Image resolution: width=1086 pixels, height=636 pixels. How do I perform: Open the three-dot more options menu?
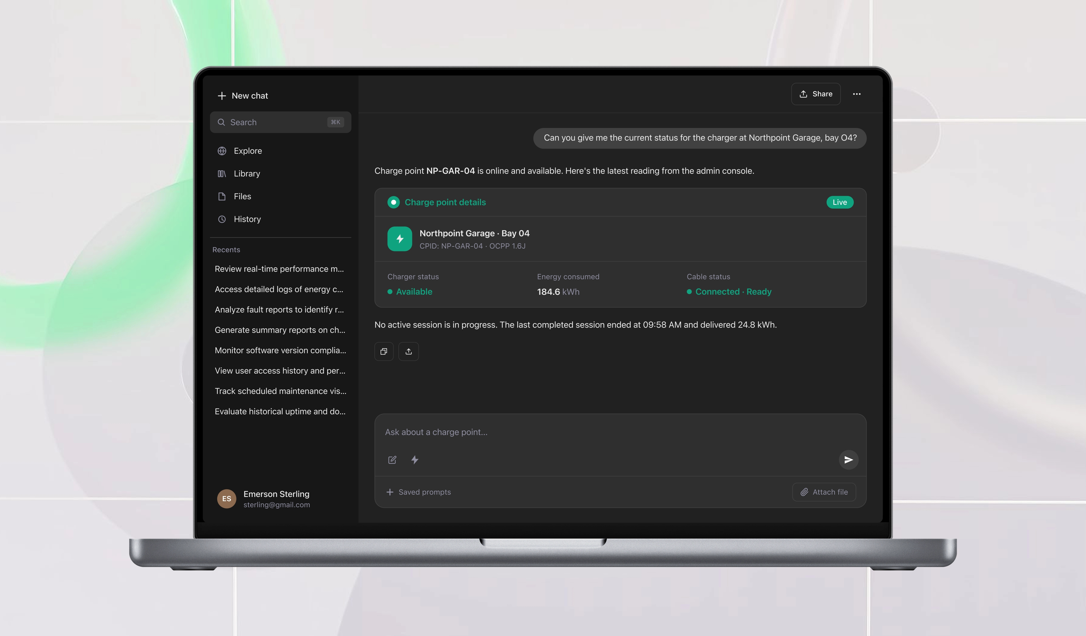[857, 94]
